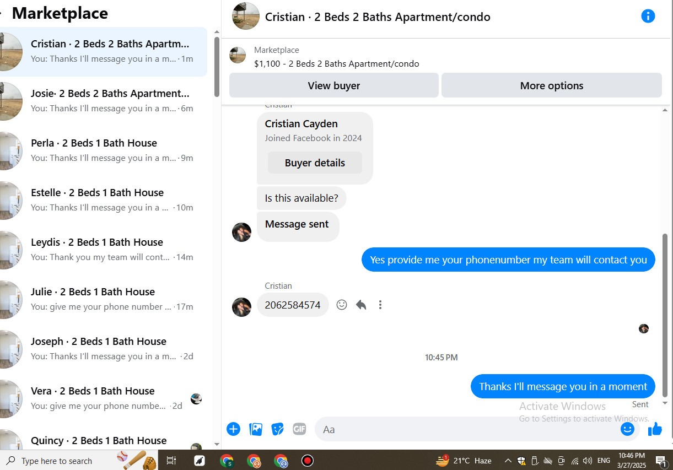Open the conversation information icon

[648, 16]
